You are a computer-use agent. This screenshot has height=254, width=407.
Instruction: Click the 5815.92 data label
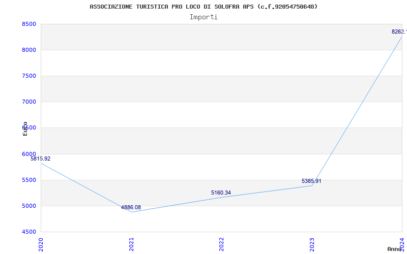point(41,158)
